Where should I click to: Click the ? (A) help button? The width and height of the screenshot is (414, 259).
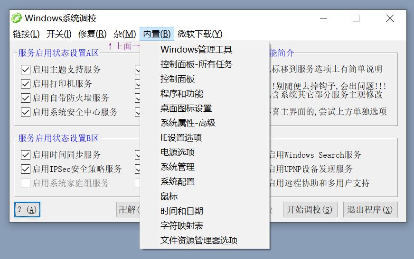point(27,209)
